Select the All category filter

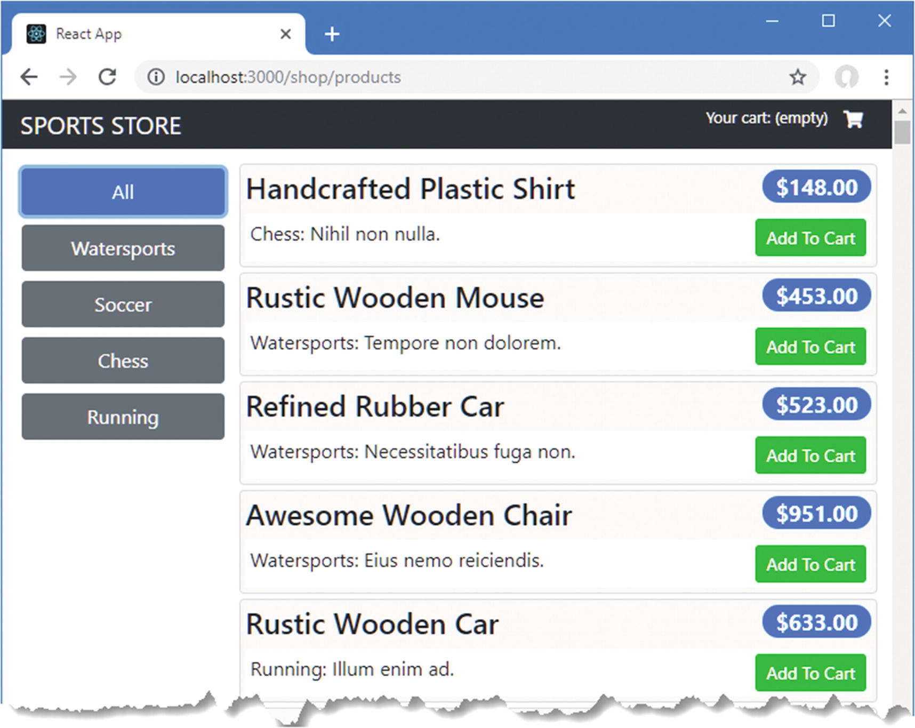click(x=123, y=192)
